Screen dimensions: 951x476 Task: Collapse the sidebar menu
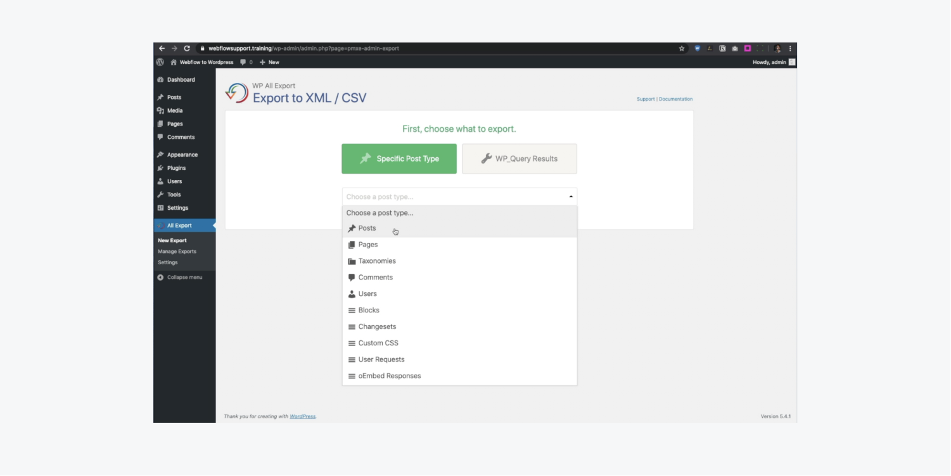click(181, 278)
